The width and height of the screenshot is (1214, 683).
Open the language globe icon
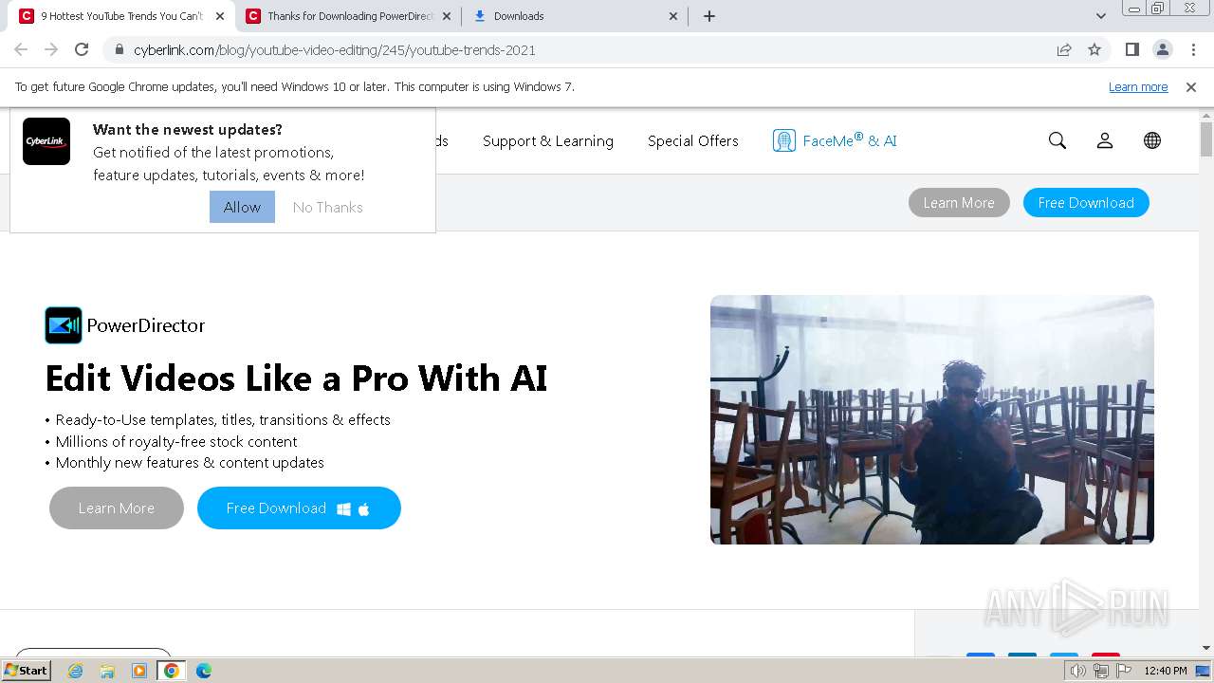1152,140
